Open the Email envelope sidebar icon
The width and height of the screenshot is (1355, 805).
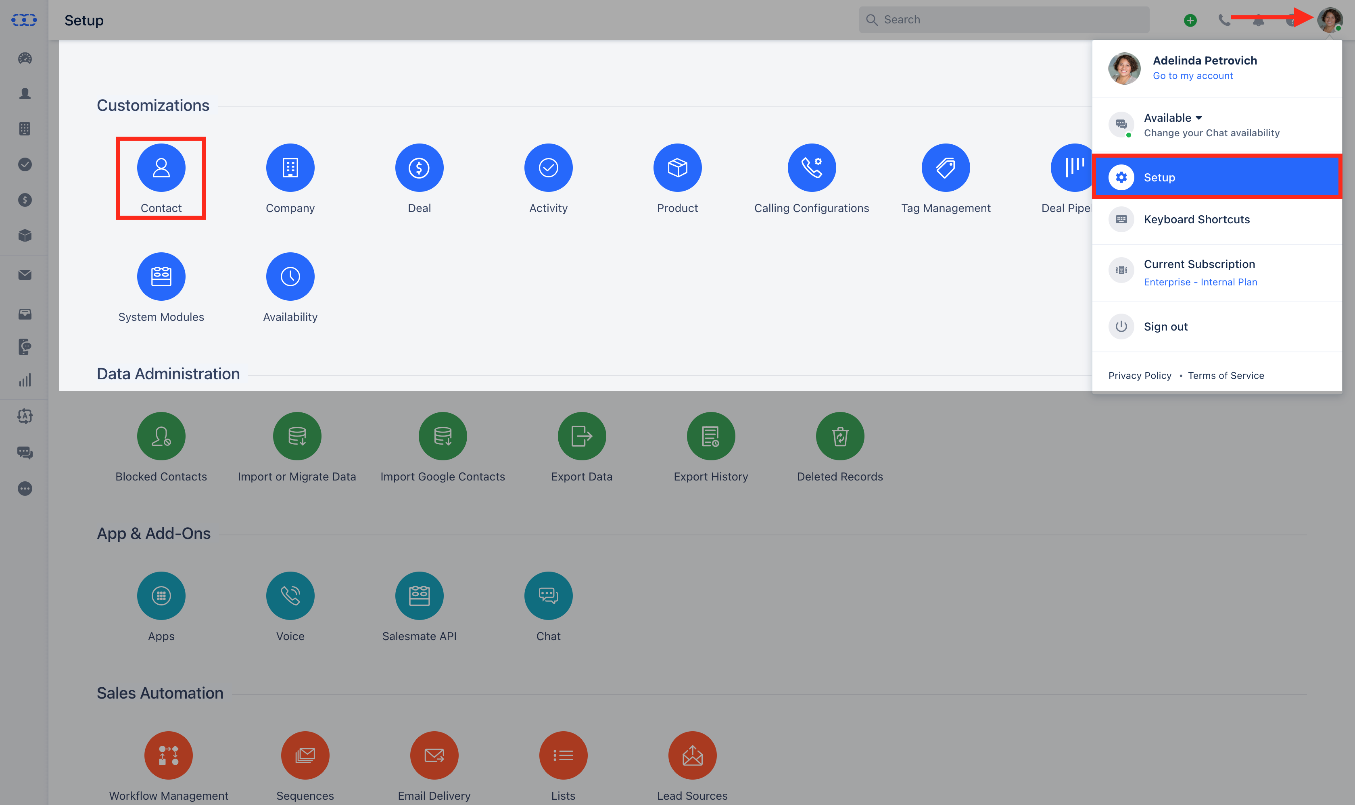25,275
